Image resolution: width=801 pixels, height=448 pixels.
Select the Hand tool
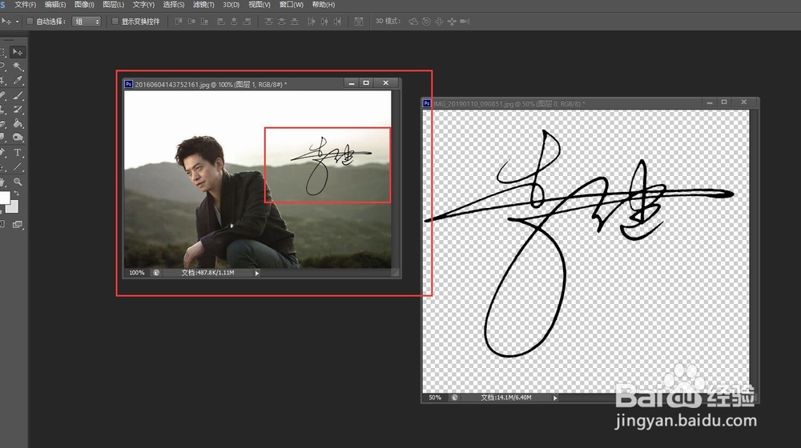(2, 182)
